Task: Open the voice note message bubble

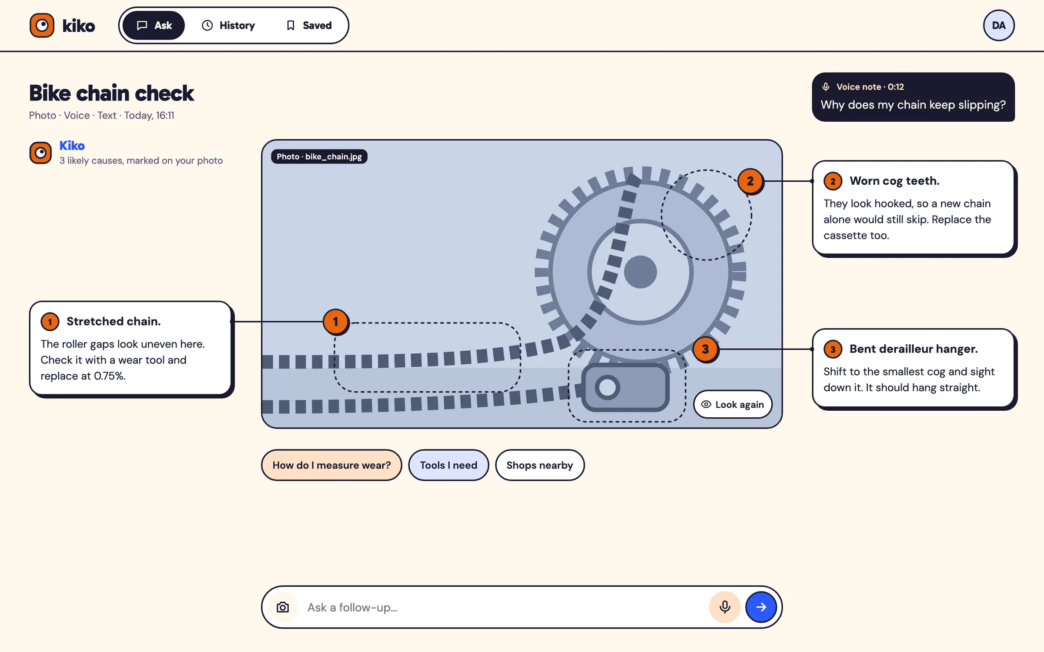Action: pyautogui.click(x=913, y=97)
